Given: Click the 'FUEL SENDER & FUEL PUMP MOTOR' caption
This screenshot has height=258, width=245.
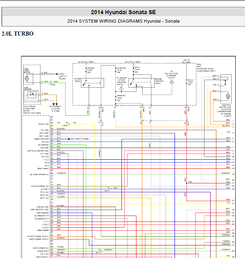Looking at the screenshot, I should (x=32, y=110).
